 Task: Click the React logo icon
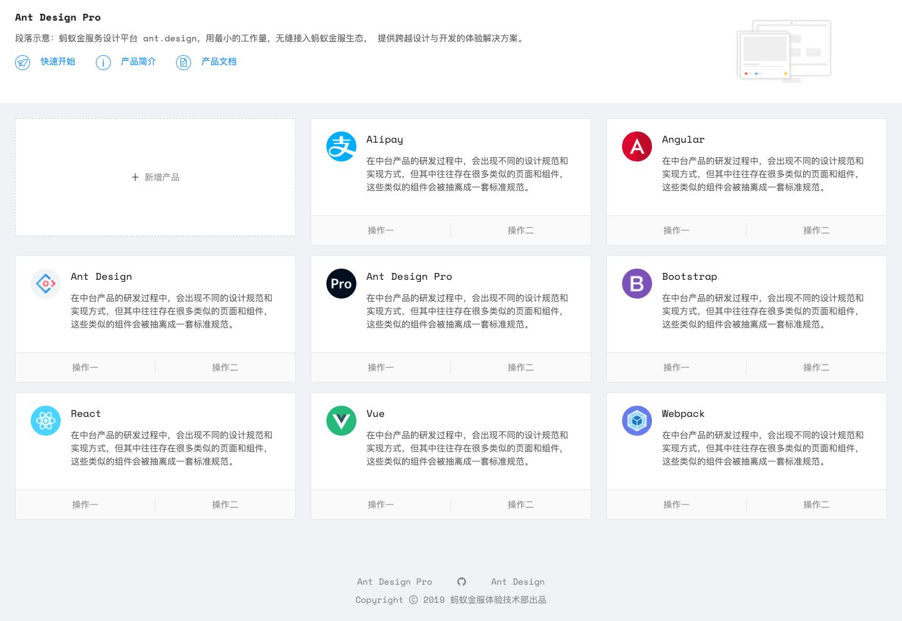pos(46,421)
